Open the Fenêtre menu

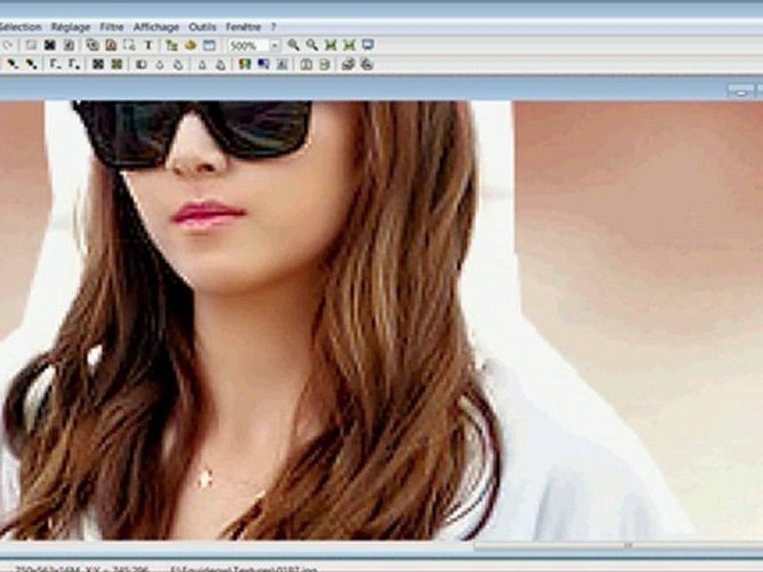(x=243, y=27)
